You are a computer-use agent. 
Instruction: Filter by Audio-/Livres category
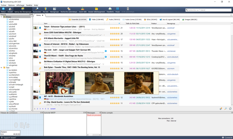pos(132,19)
